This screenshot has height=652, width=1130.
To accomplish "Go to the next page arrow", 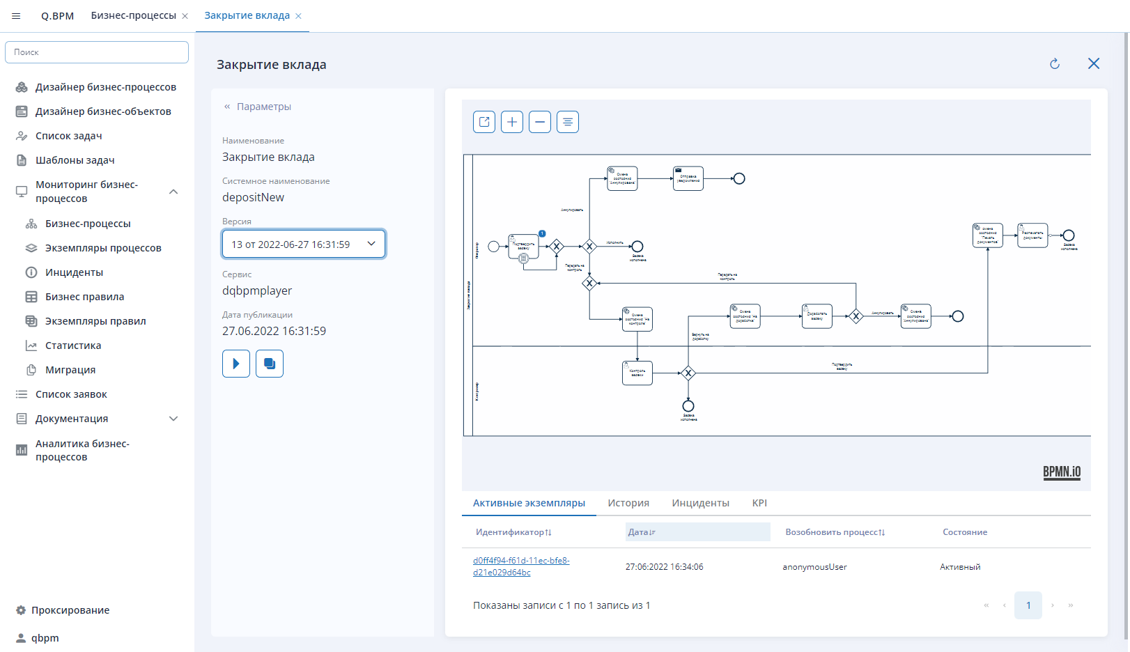I will click(x=1052, y=605).
